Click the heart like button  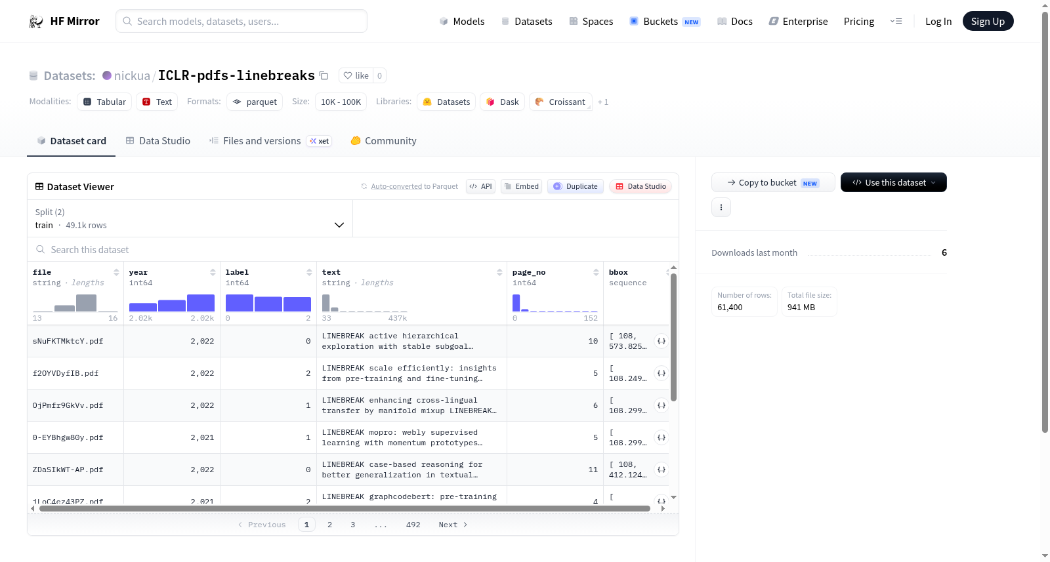click(356, 75)
